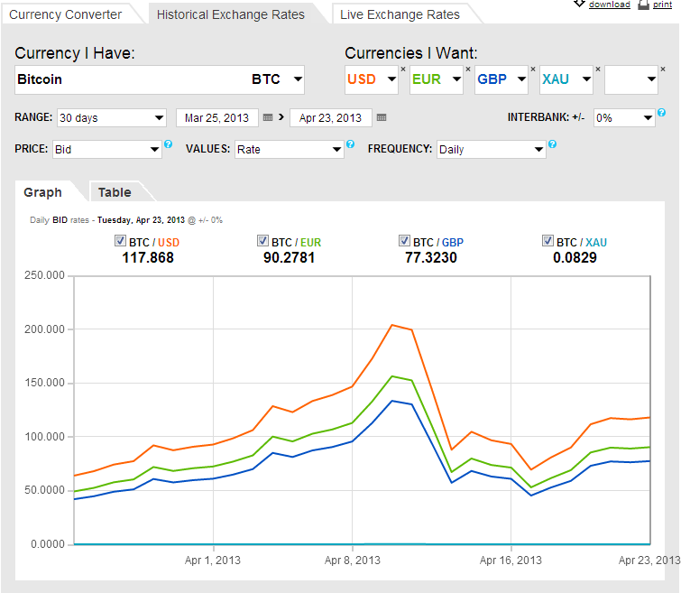
Task: Expand the Range 30 days dropdown
Action: (111, 117)
